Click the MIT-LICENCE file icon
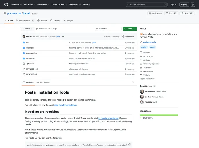This screenshot has height=148, width=199. 24,69
